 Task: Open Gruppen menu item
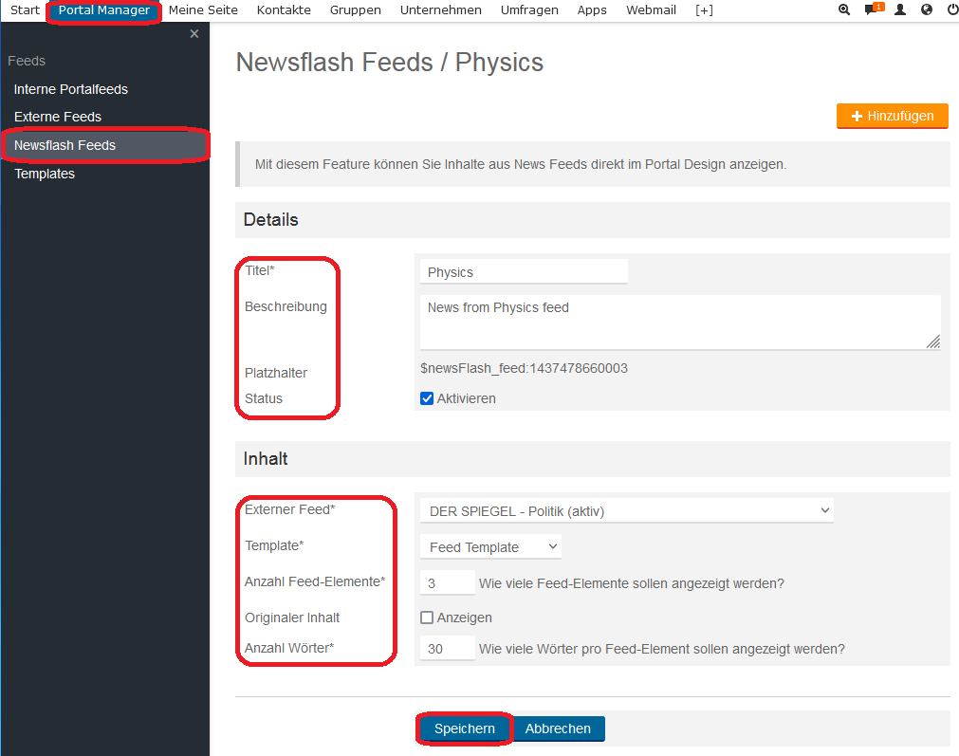(356, 10)
